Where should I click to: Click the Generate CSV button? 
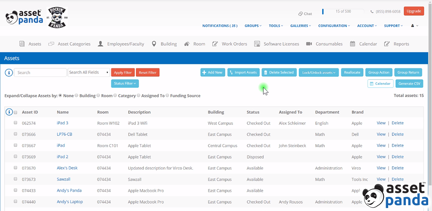[x=409, y=84]
